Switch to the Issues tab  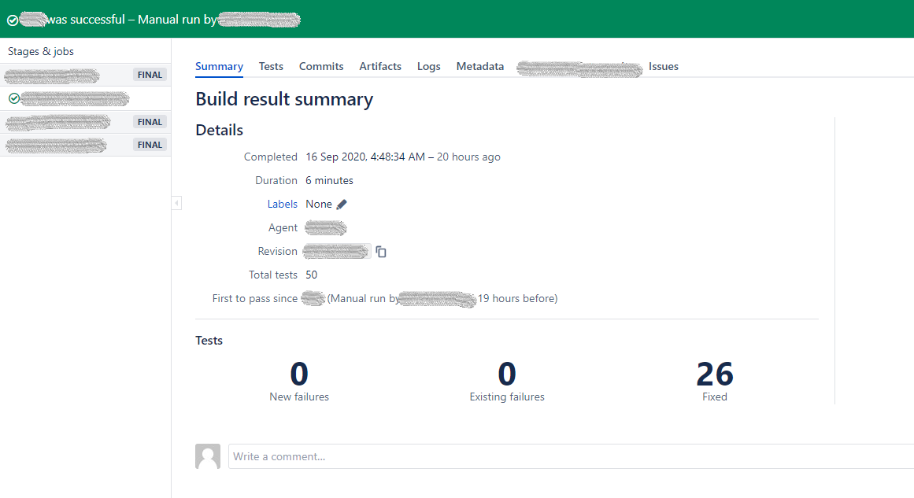(x=663, y=67)
